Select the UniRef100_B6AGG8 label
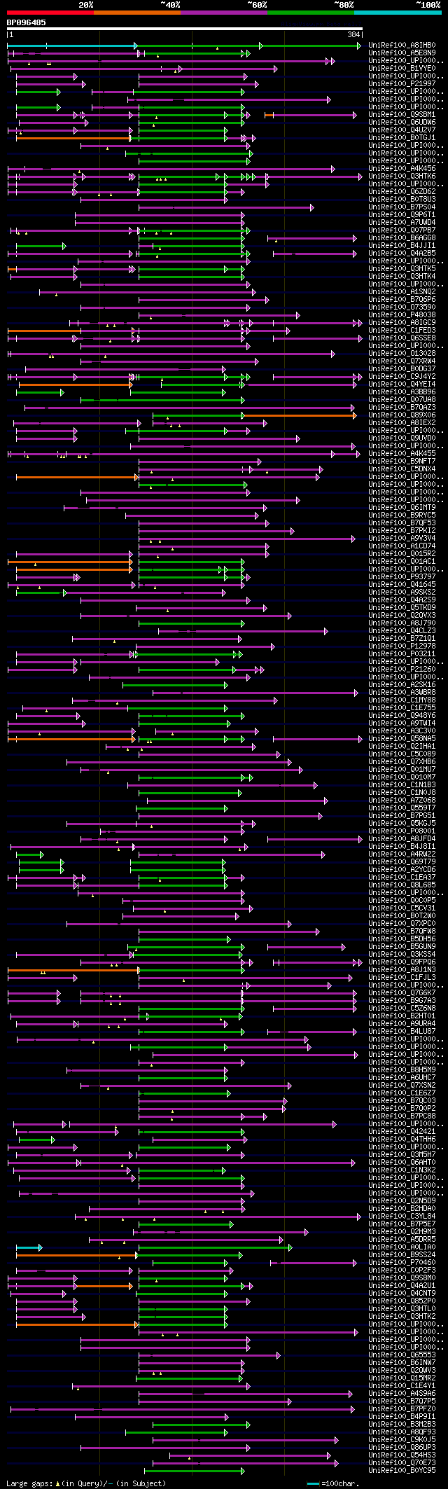The image size is (448, 1489). tap(402, 238)
